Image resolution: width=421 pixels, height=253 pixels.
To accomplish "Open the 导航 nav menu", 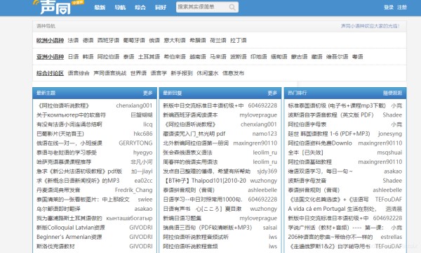I will click(x=120, y=8).
